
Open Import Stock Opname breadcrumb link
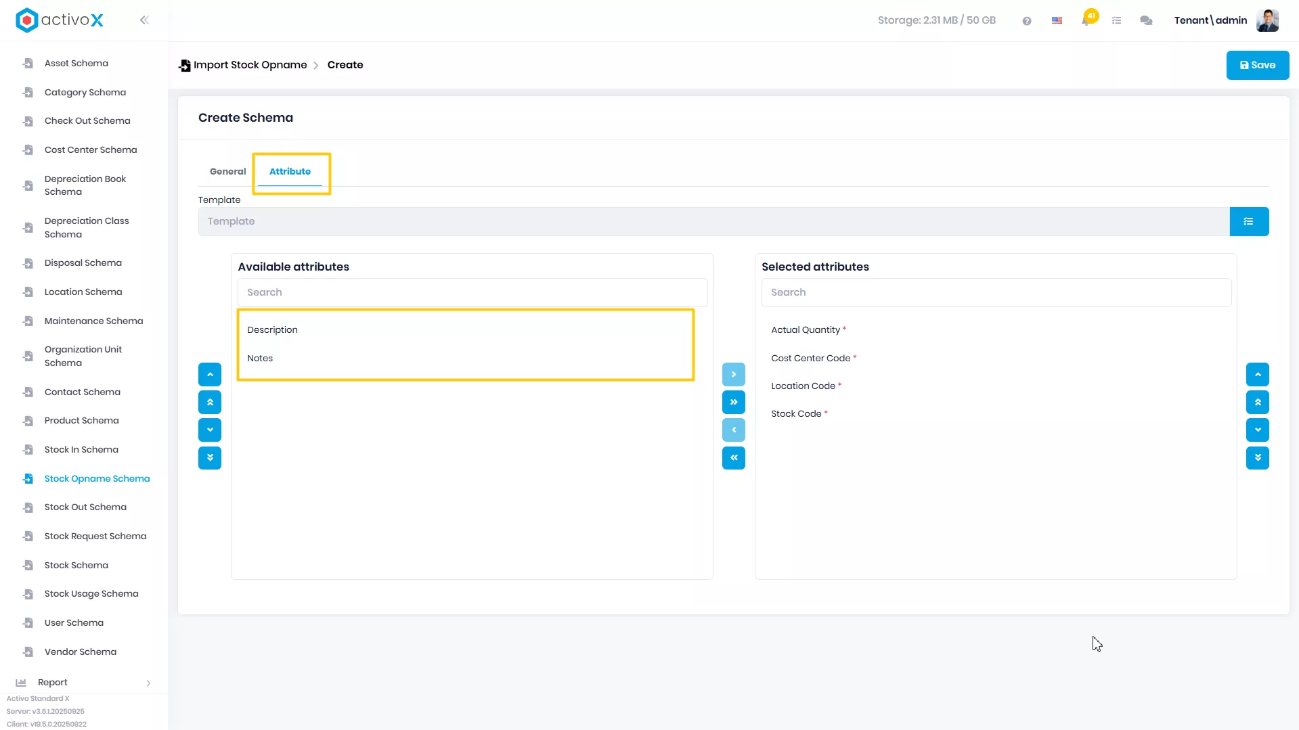tap(250, 65)
